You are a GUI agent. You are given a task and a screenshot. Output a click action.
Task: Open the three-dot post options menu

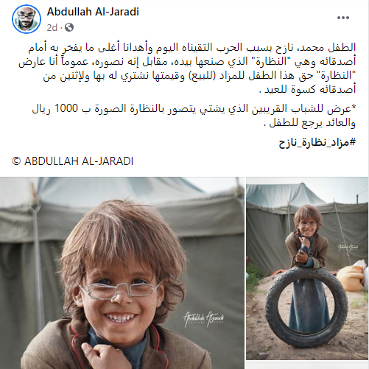tap(343, 18)
